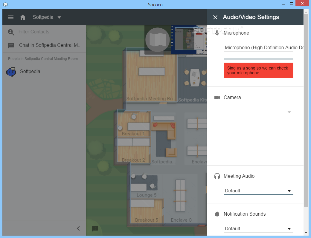The width and height of the screenshot is (311, 238).
Task: Enter the Enclave C room
Action: click(181, 199)
